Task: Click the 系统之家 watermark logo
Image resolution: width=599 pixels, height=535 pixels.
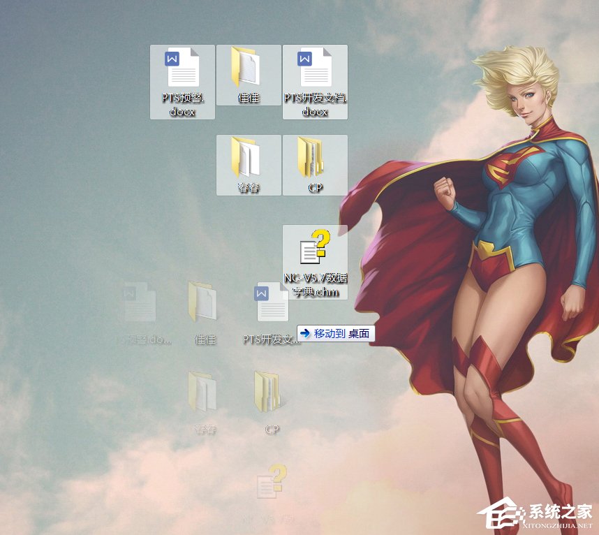Action: click(503, 511)
